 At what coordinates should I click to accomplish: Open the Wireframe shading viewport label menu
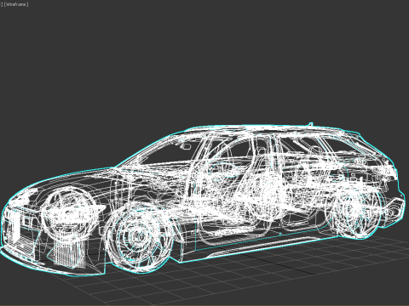tap(16, 4)
